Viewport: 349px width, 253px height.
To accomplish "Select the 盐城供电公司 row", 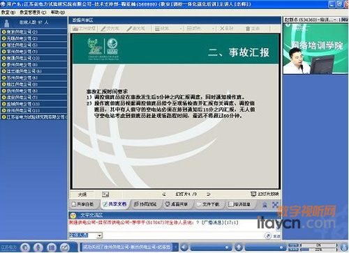I will (34, 104).
